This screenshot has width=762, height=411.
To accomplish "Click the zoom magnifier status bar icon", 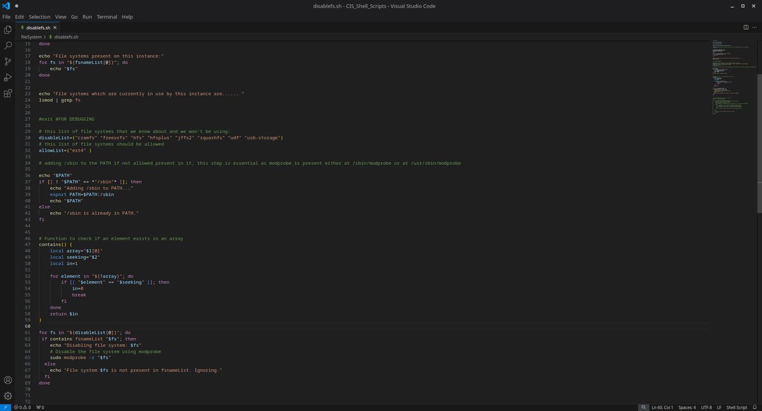I will pyautogui.click(x=643, y=407).
